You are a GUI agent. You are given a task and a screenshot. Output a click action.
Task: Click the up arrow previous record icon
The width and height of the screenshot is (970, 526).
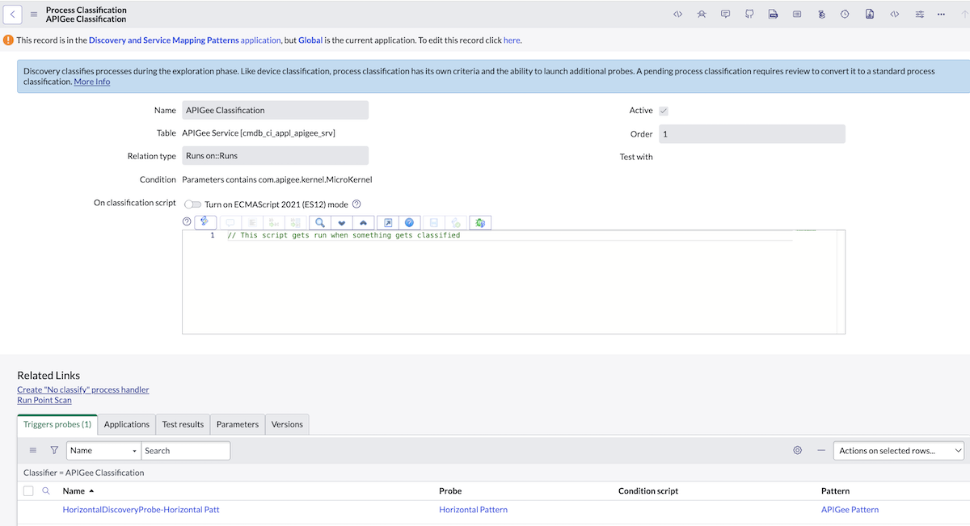(964, 14)
